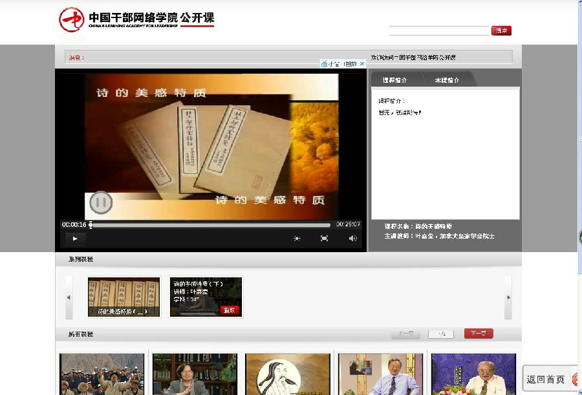582x395 pixels.
Task: Click the China E-learning Academy logo
Action: click(136, 19)
